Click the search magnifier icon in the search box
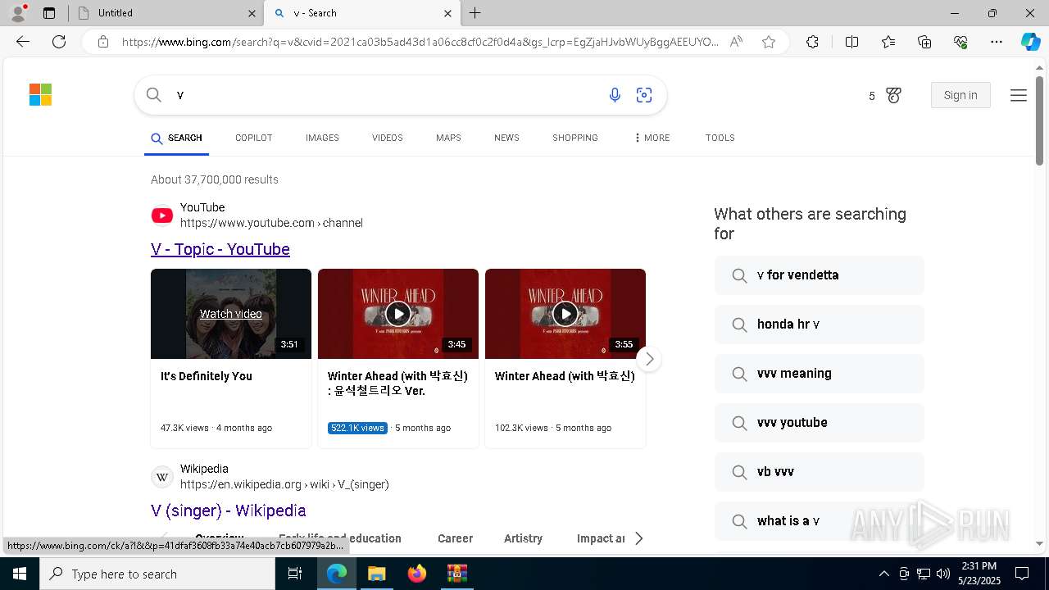 [x=154, y=95]
